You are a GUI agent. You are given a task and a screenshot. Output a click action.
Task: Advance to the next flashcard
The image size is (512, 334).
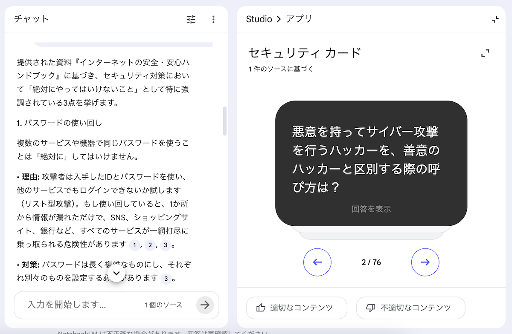(x=425, y=262)
